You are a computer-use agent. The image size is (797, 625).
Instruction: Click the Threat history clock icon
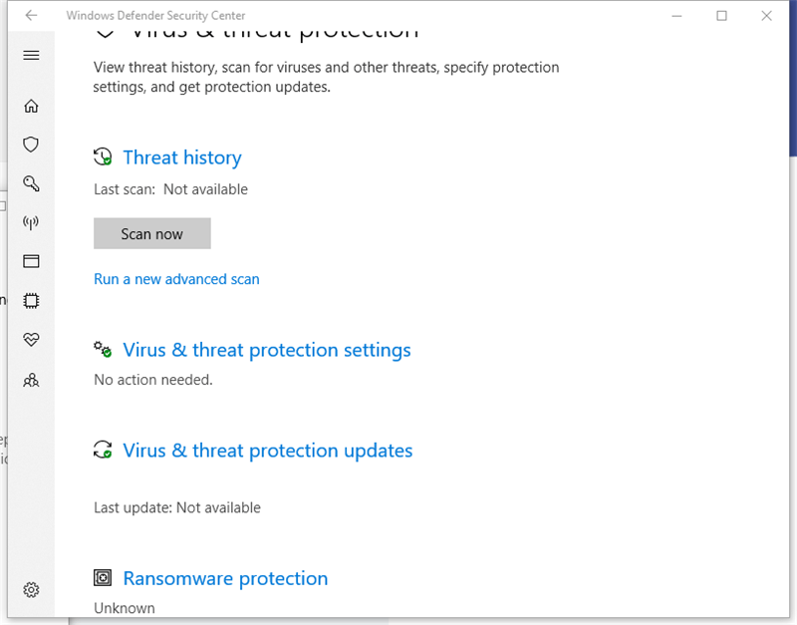[103, 156]
